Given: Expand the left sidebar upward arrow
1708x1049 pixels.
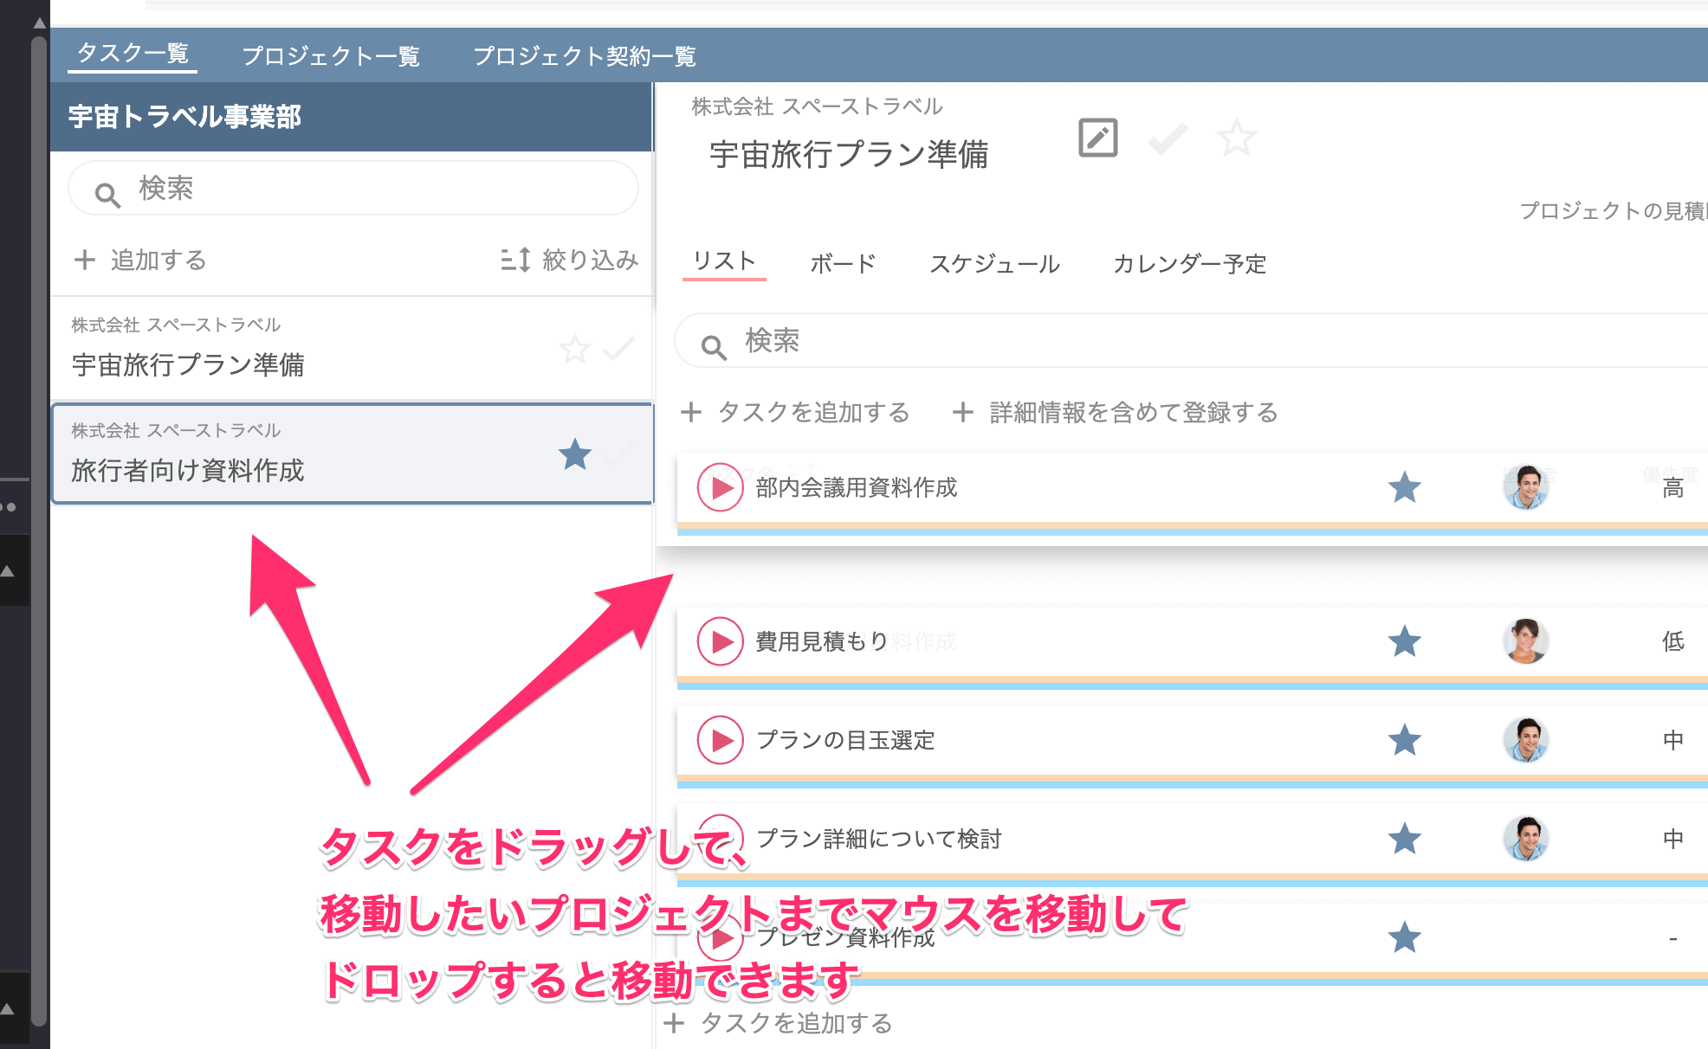Looking at the screenshot, I should tap(8, 571).
